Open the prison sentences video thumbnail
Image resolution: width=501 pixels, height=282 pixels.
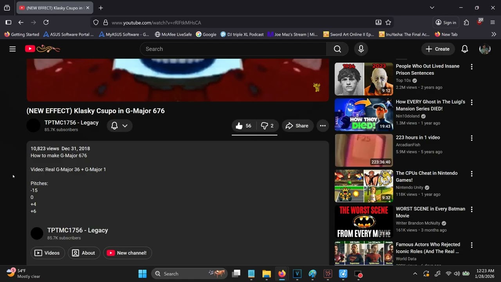[x=364, y=79]
